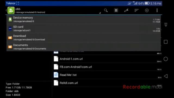Tap the notification pull-down icon
Screen dimensions: 174x98
coord(166,25)
